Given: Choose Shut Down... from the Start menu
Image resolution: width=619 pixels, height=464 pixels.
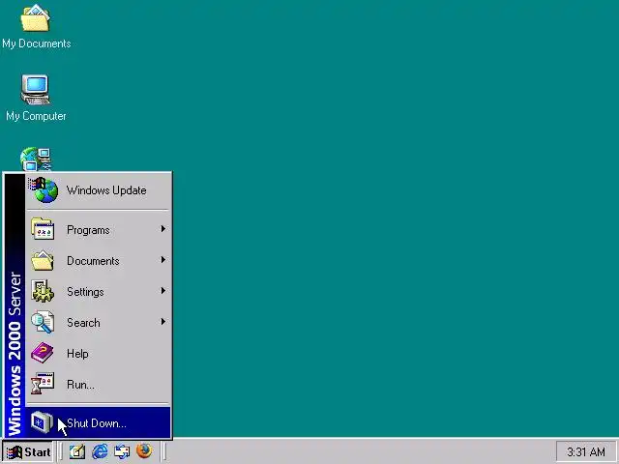Looking at the screenshot, I should 99,422.
